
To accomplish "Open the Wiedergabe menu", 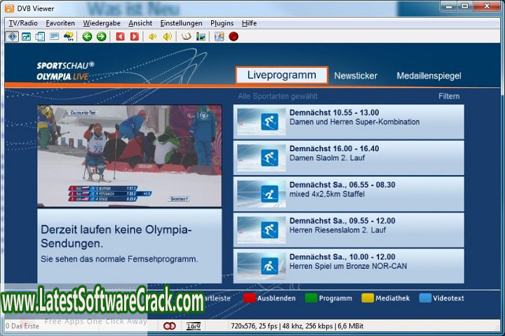I will [x=102, y=23].
